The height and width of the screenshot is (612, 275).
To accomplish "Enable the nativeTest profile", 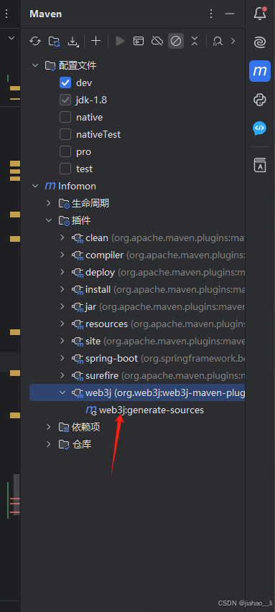I will pyautogui.click(x=65, y=134).
